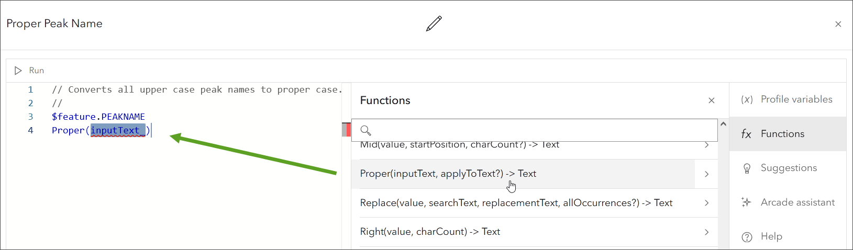Expand details for Proper function
The height and width of the screenshot is (250, 853).
(706, 174)
